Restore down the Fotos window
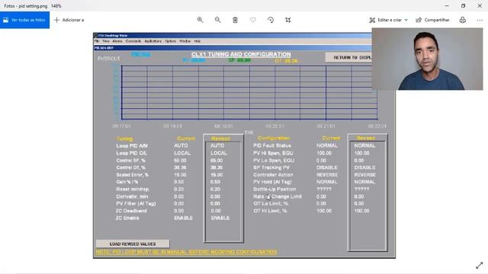 (463, 5)
